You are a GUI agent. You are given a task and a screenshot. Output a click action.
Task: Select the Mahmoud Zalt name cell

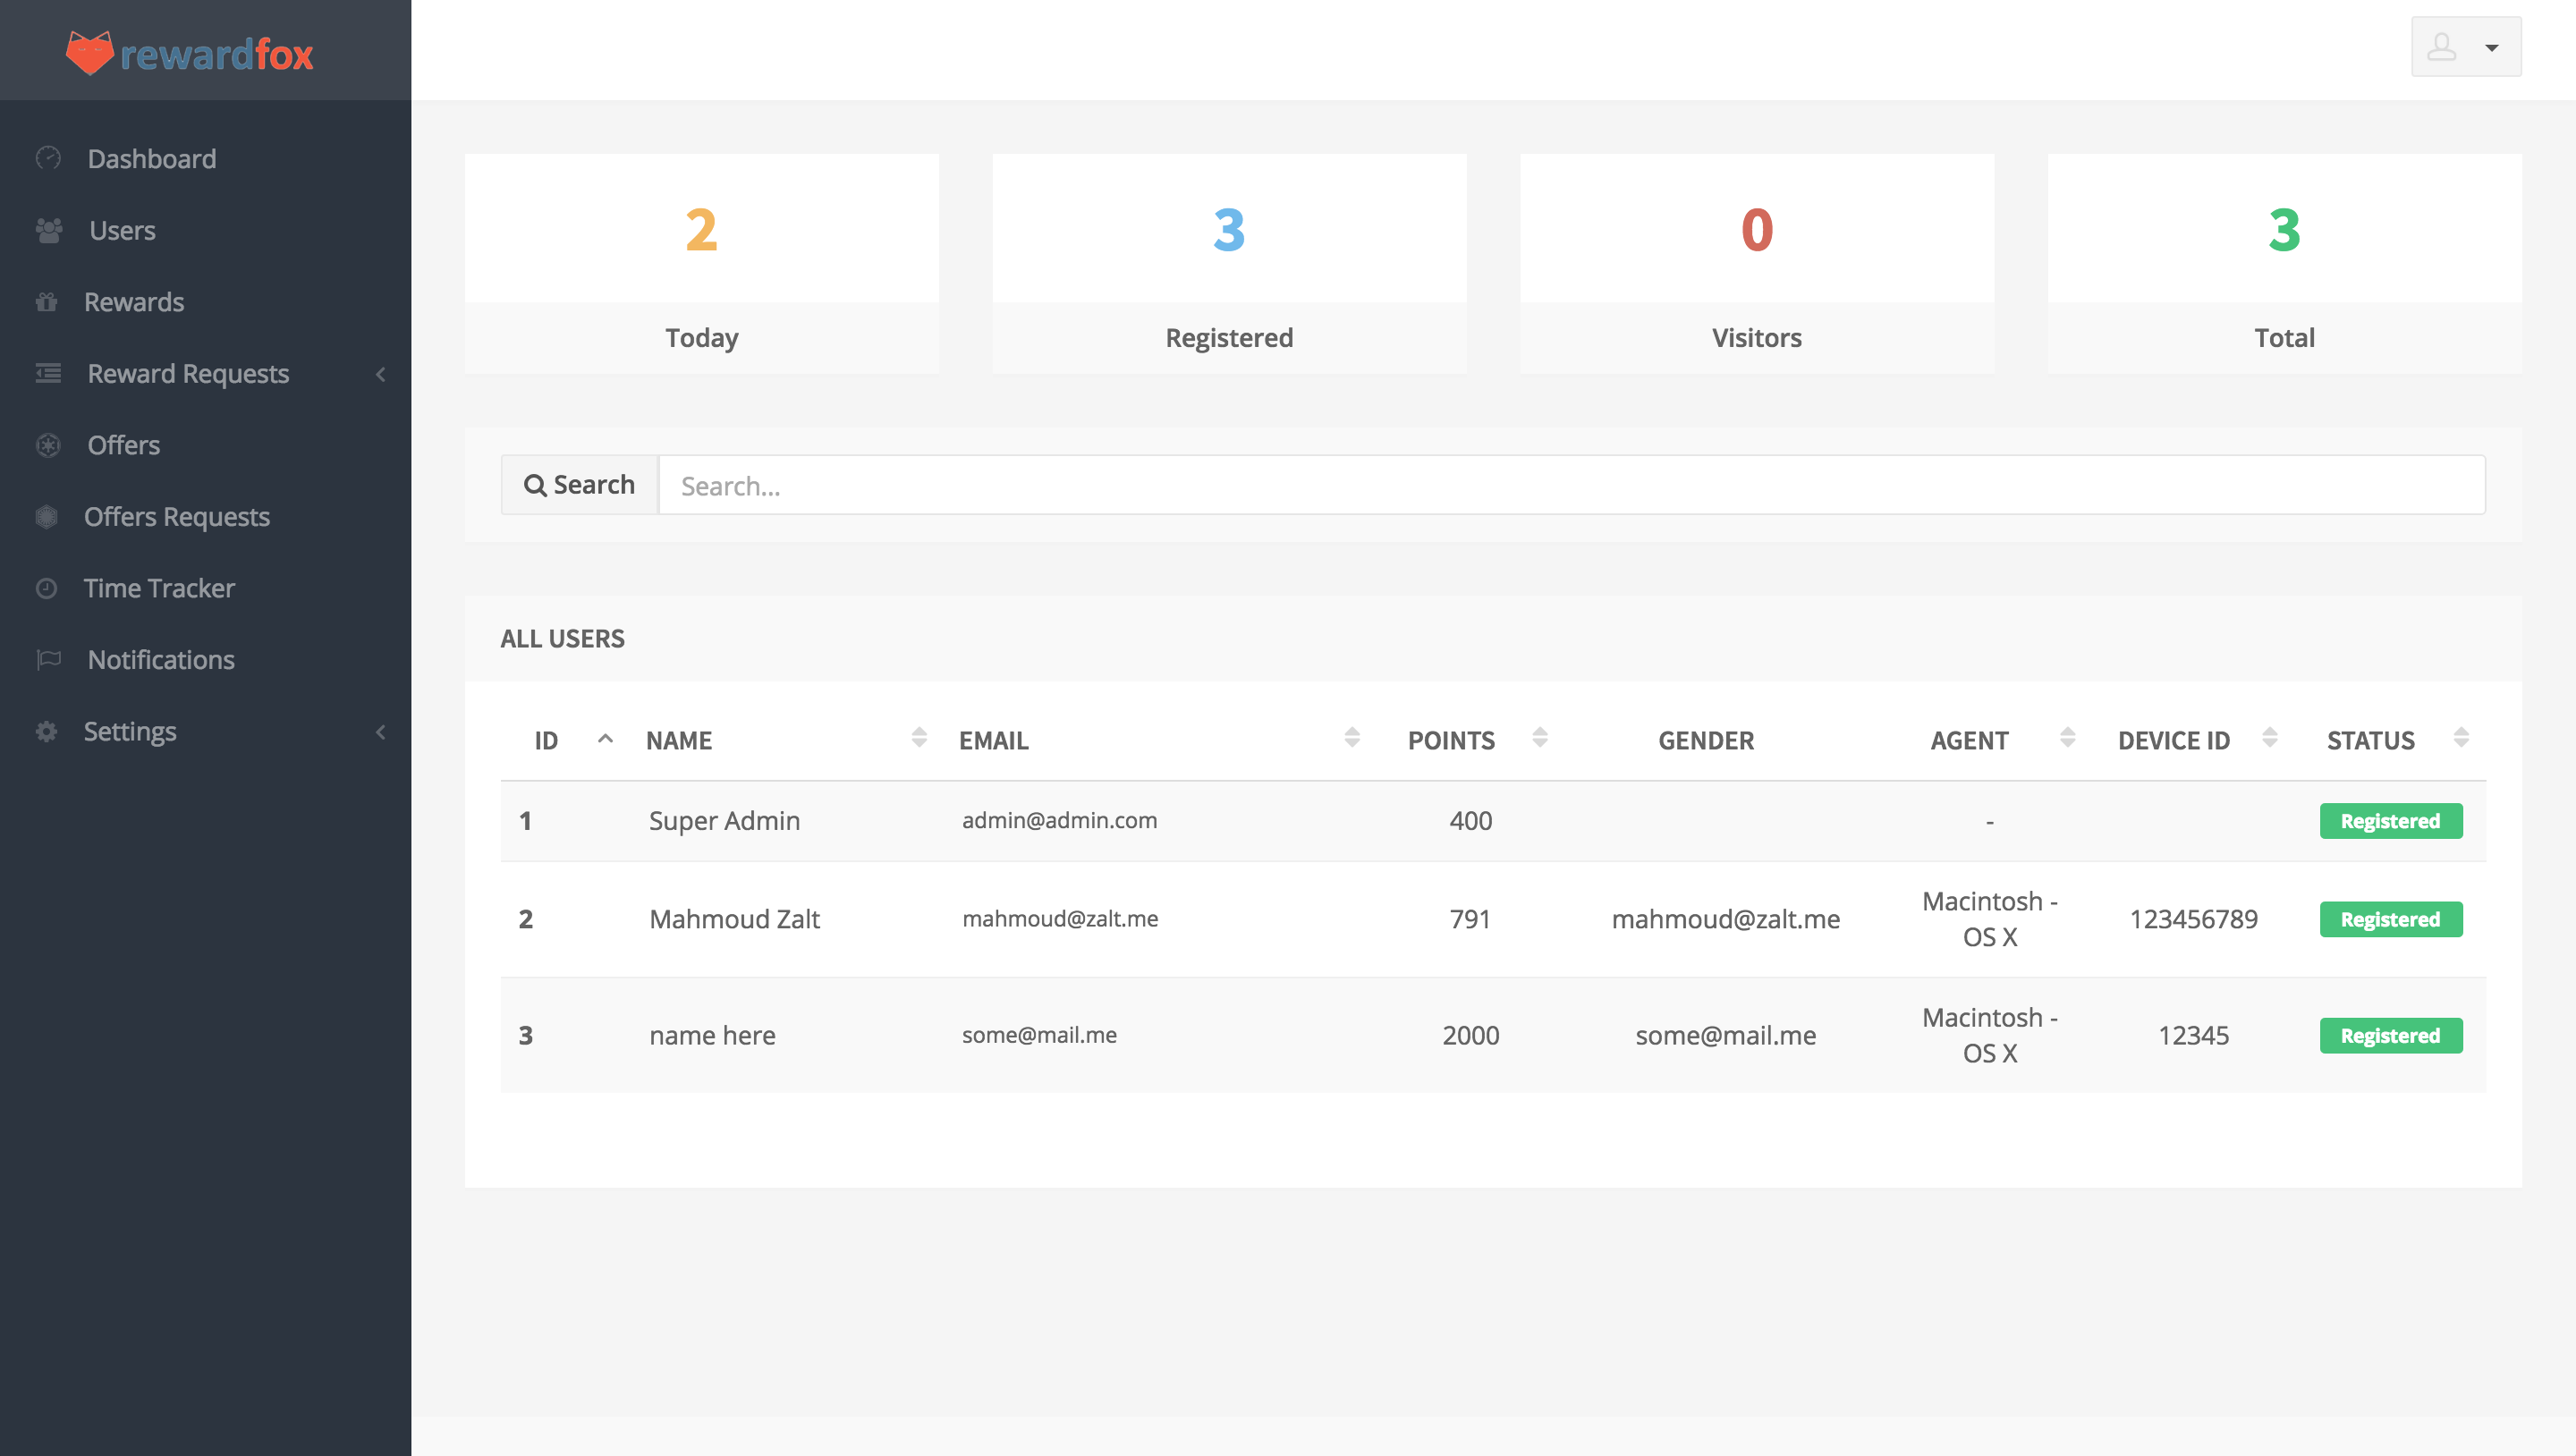734,919
